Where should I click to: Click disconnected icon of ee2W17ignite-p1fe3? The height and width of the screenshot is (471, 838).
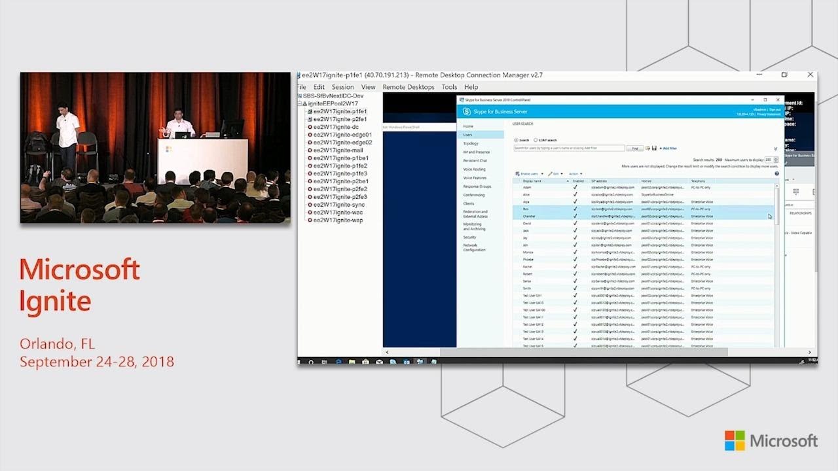point(310,173)
